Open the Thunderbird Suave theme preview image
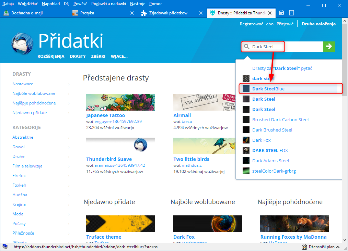 tap(120, 146)
